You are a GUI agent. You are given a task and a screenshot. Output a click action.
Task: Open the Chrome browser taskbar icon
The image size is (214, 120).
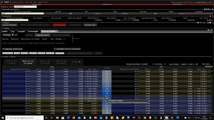point(145,118)
